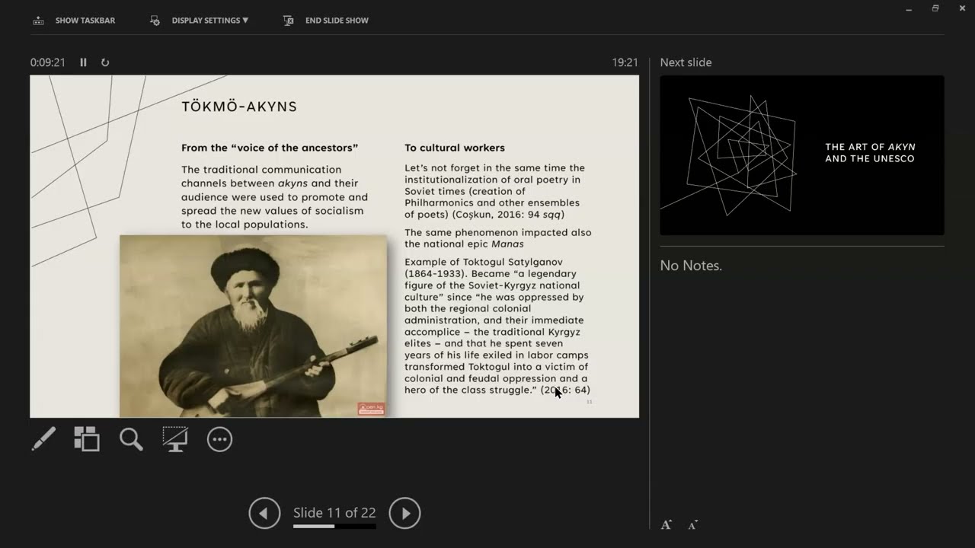Close the presenter view window
Viewport: 975px width, 548px height.
point(962,8)
